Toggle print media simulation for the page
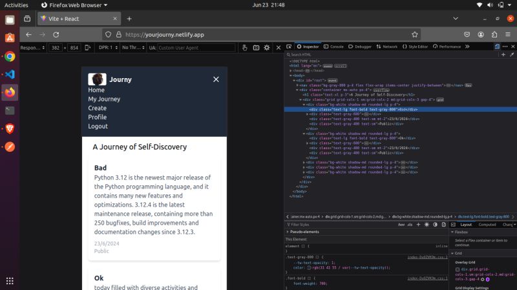The width and height of the screenshot is (517, 290). [444, 224]
